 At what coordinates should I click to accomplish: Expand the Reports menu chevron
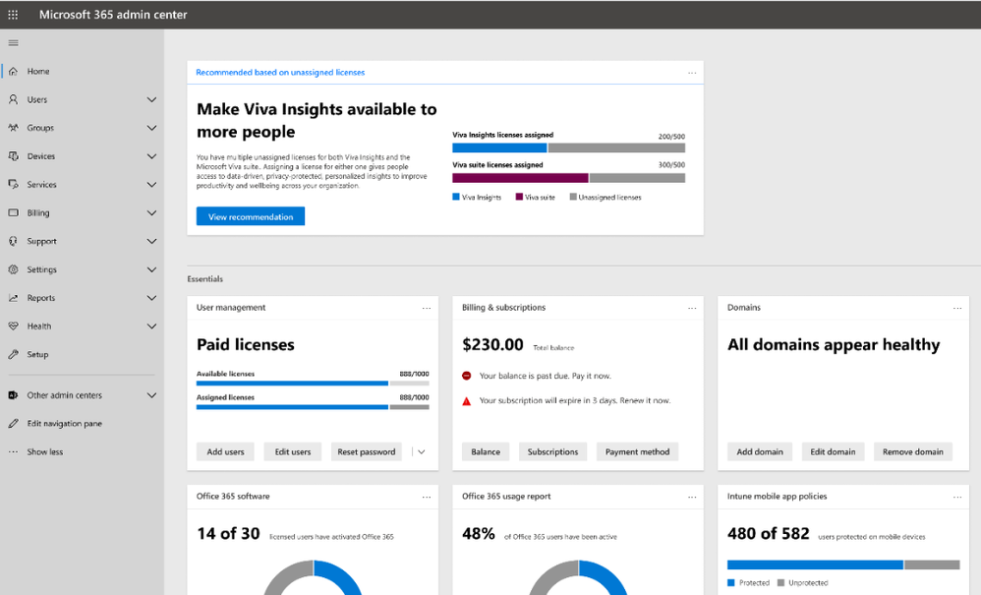[151, 298]
